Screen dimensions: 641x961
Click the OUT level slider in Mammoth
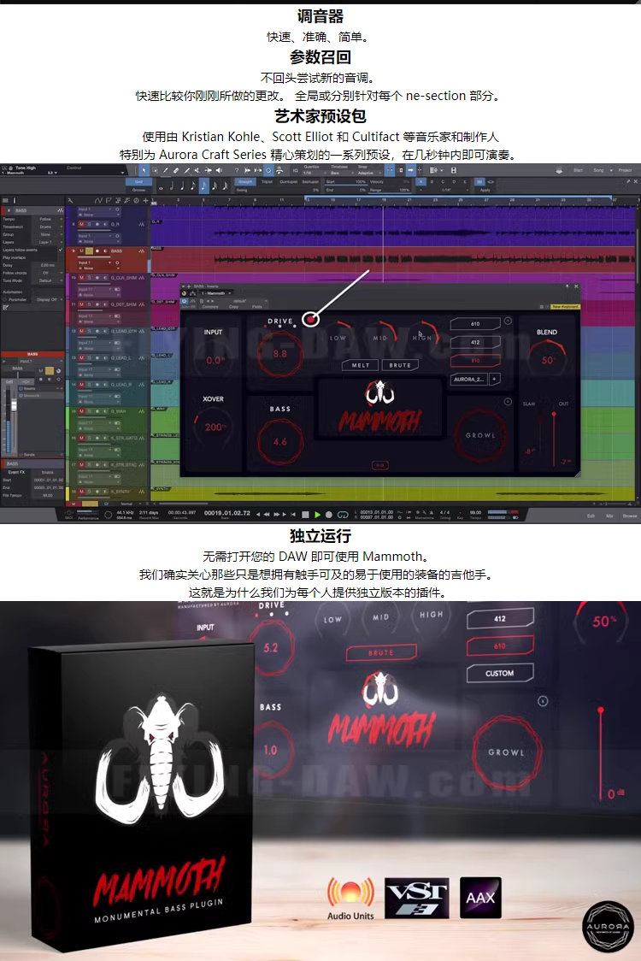tap(554, 439)
